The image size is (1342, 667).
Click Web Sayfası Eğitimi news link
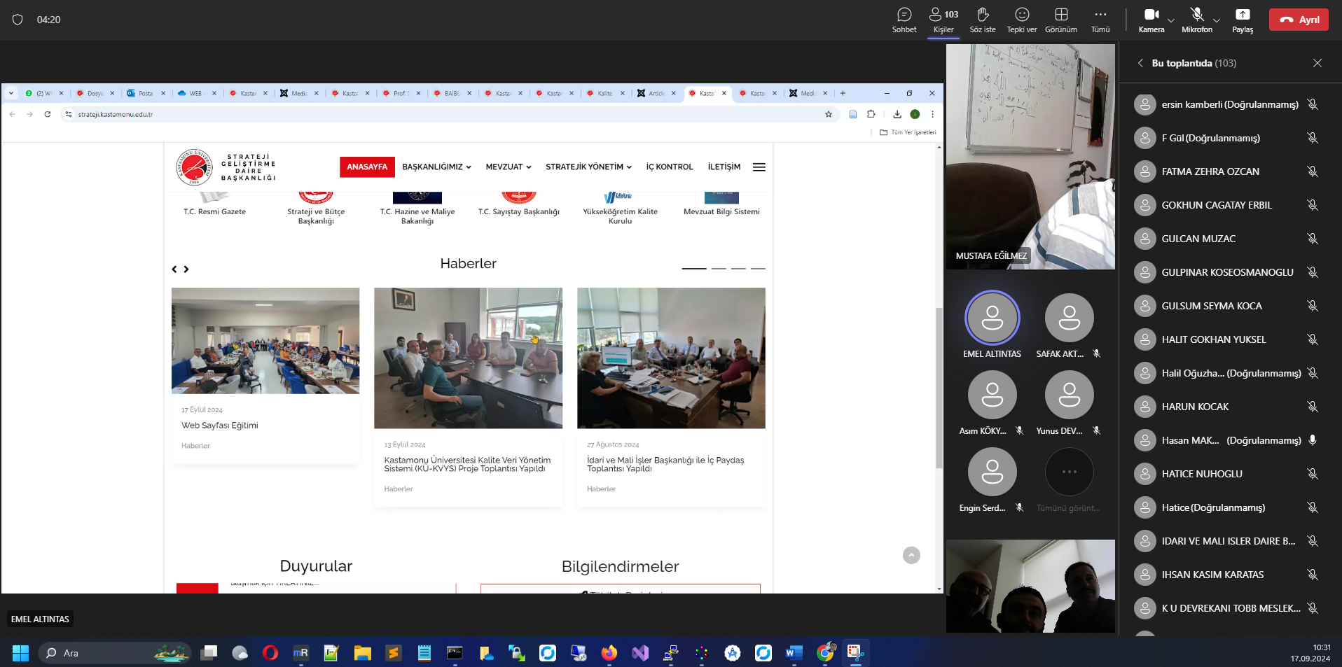coord(220,426)
